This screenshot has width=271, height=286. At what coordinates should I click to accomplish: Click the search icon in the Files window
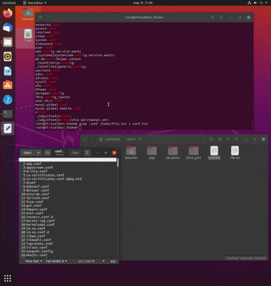point(211,139)
